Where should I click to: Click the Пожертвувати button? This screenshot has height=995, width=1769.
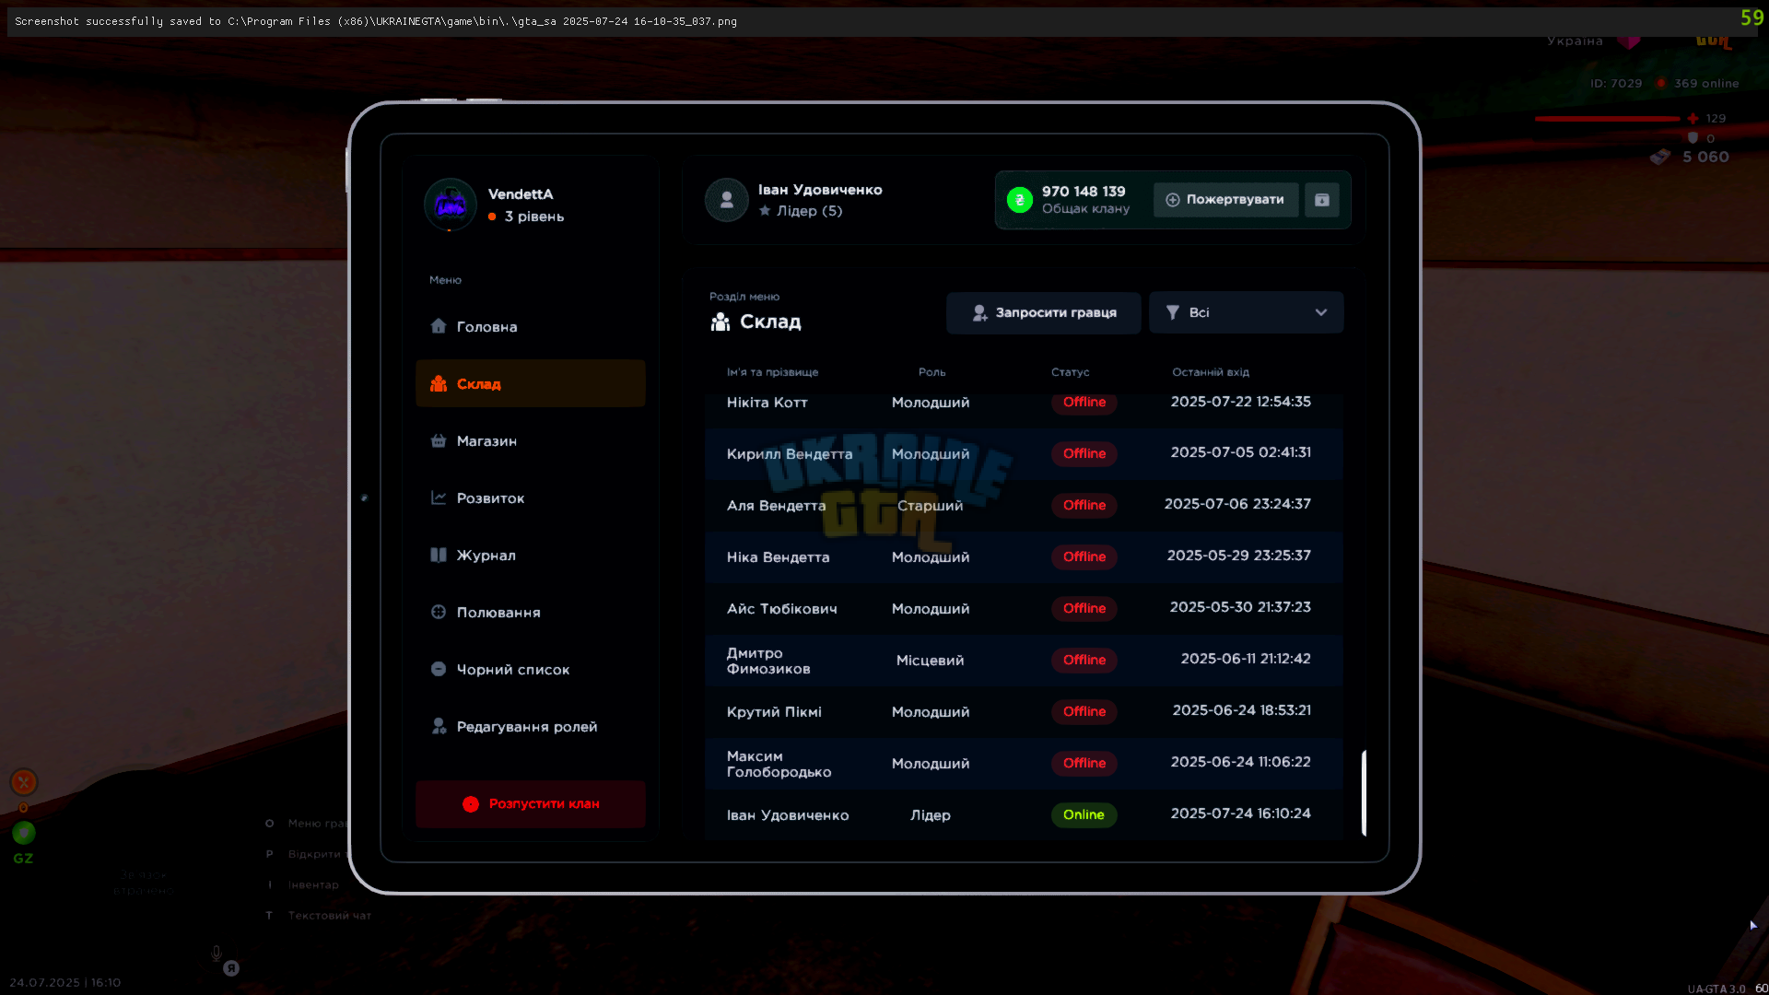(1225, 199)
